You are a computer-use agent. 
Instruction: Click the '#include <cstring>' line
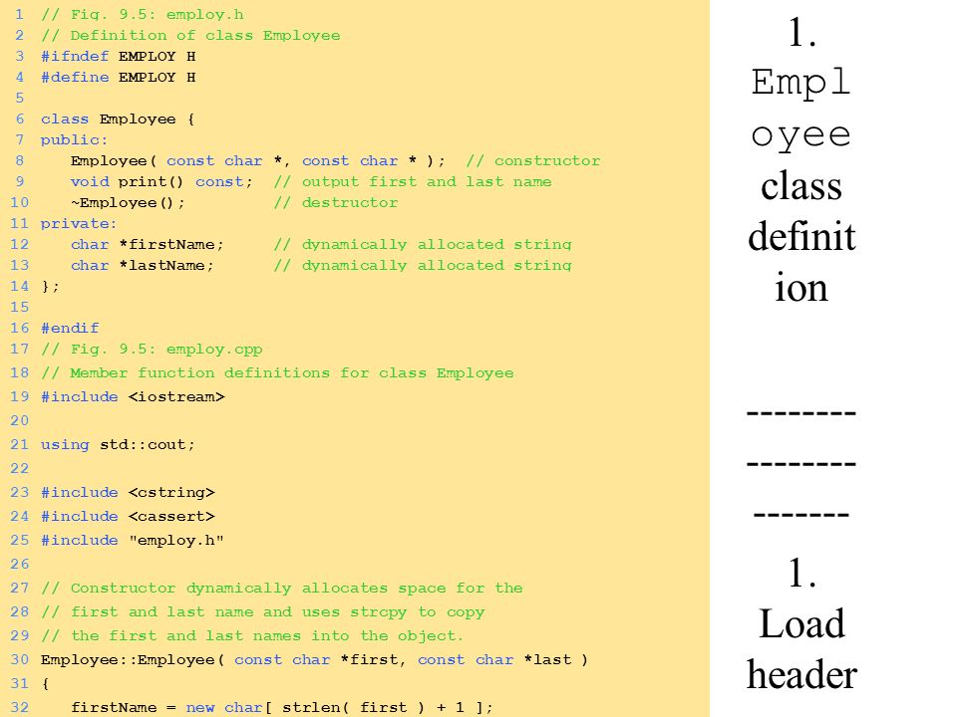coord(128,493)
